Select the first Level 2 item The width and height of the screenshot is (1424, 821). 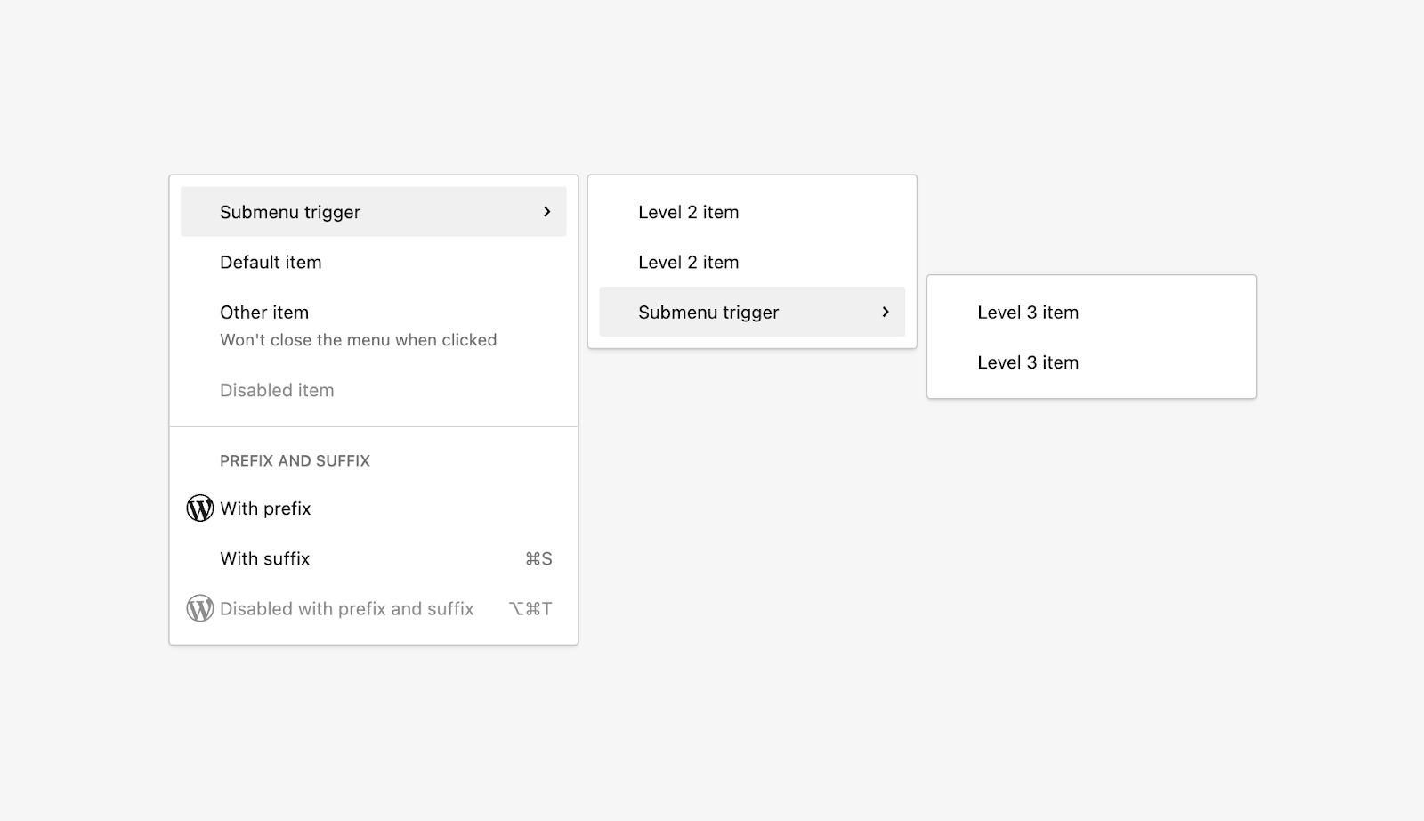click(x=752, y=212)
